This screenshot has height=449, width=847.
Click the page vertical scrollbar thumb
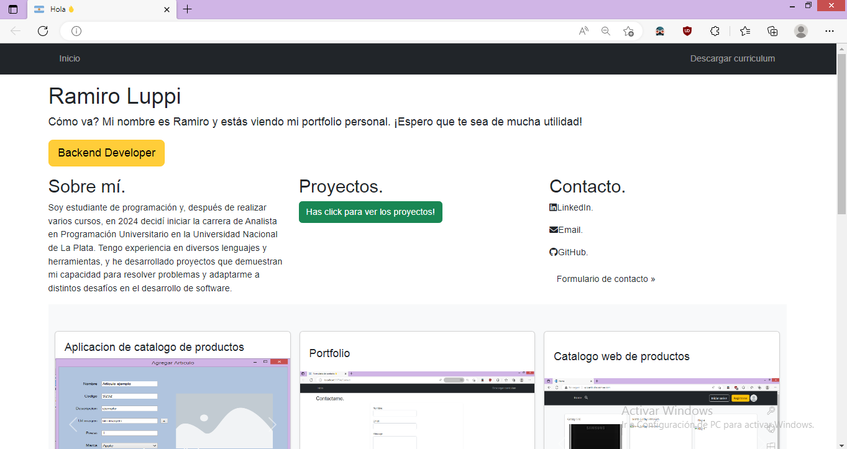coord(841,134)
